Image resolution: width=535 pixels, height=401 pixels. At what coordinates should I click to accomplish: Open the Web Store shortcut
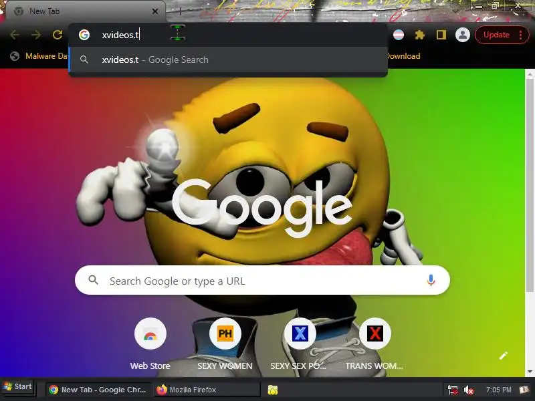coord(150,344)
